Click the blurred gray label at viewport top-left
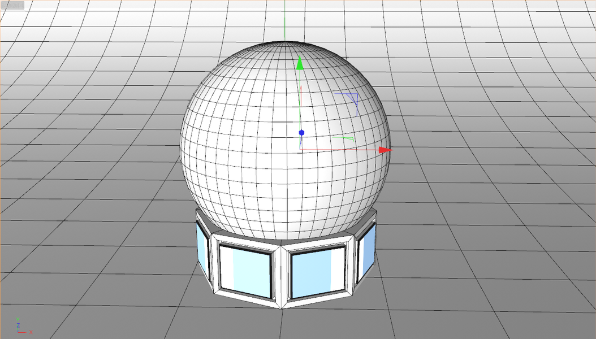This screenshot has height=339, width=596. [13, 5]
